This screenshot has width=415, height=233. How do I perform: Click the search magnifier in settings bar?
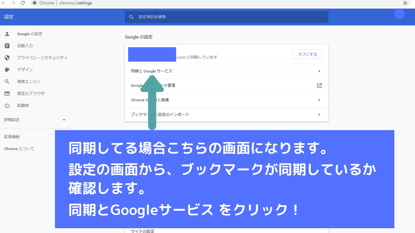pyautogui.click(x=131, y=17)
